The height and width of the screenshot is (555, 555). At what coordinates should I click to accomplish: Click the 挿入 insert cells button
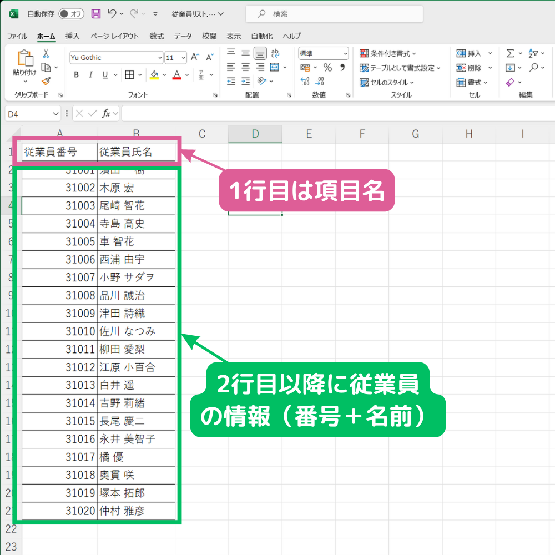coord(469,53)
